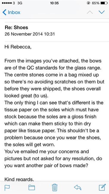The image size is (109, 194).
Task: Go back to the Inbox
Action: pos(11,12)
